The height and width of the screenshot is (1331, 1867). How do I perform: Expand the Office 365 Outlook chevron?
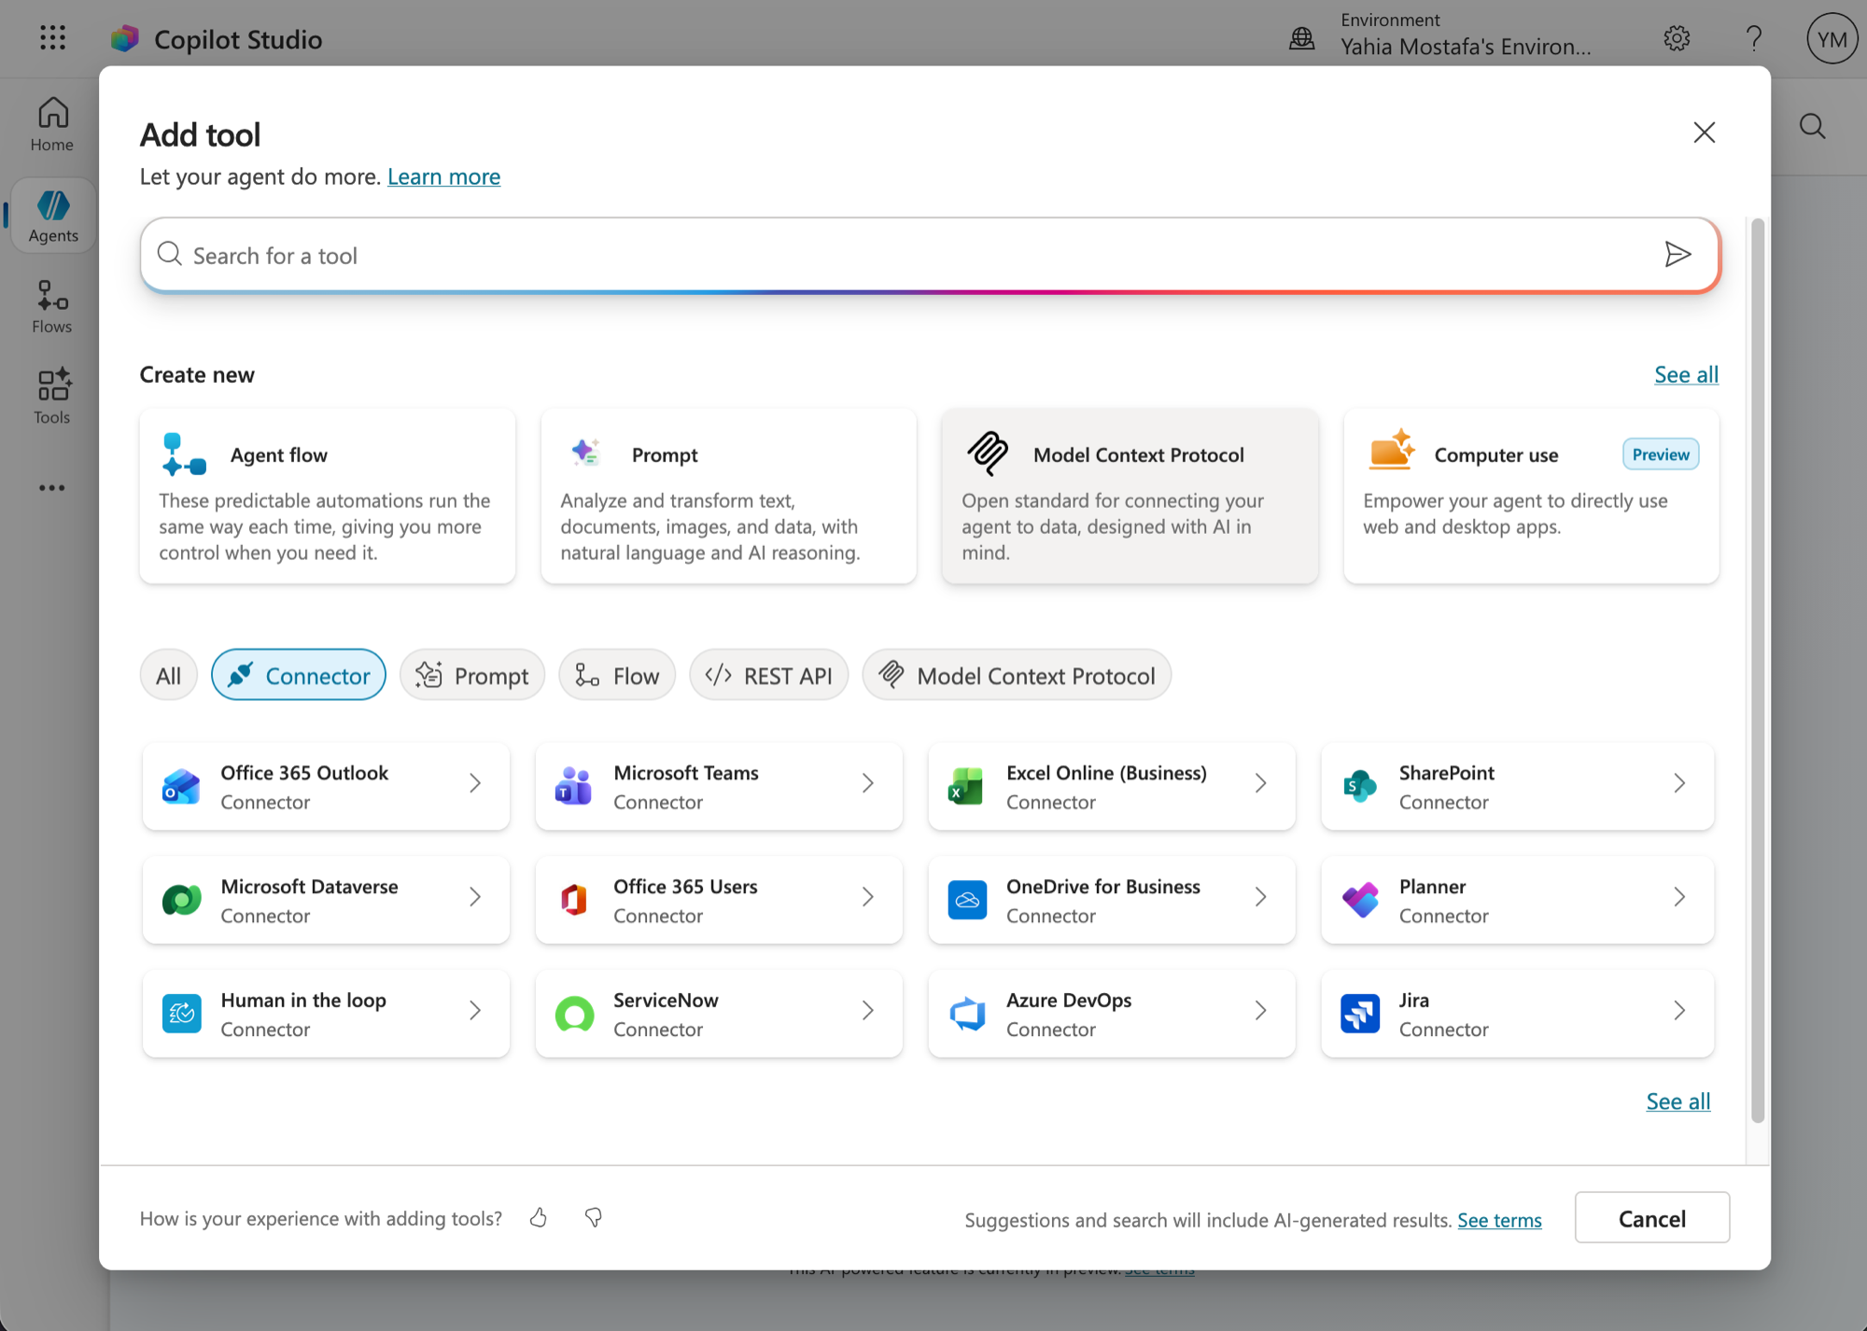[475, 783]
